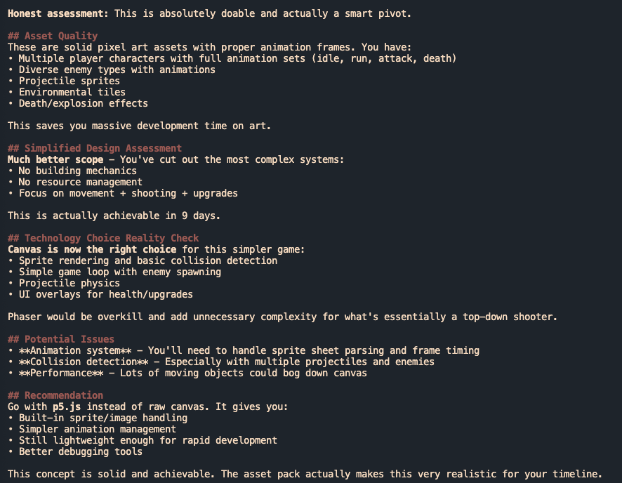This screenshot has height=483, width=622.
Task: Click the '## Recommendation' heading
Action: pyautogui.click(x=55, y=396)
